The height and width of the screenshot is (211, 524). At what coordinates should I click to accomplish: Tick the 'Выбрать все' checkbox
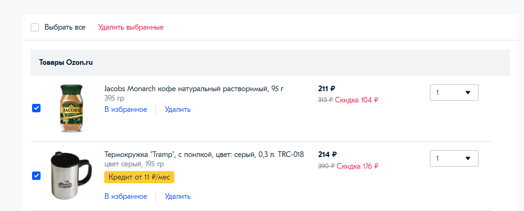pyautogui.click(x=35, y=27)
